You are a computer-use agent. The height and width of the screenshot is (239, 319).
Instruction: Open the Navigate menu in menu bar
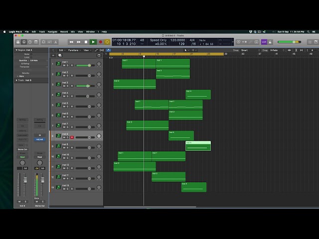point(52,32)
